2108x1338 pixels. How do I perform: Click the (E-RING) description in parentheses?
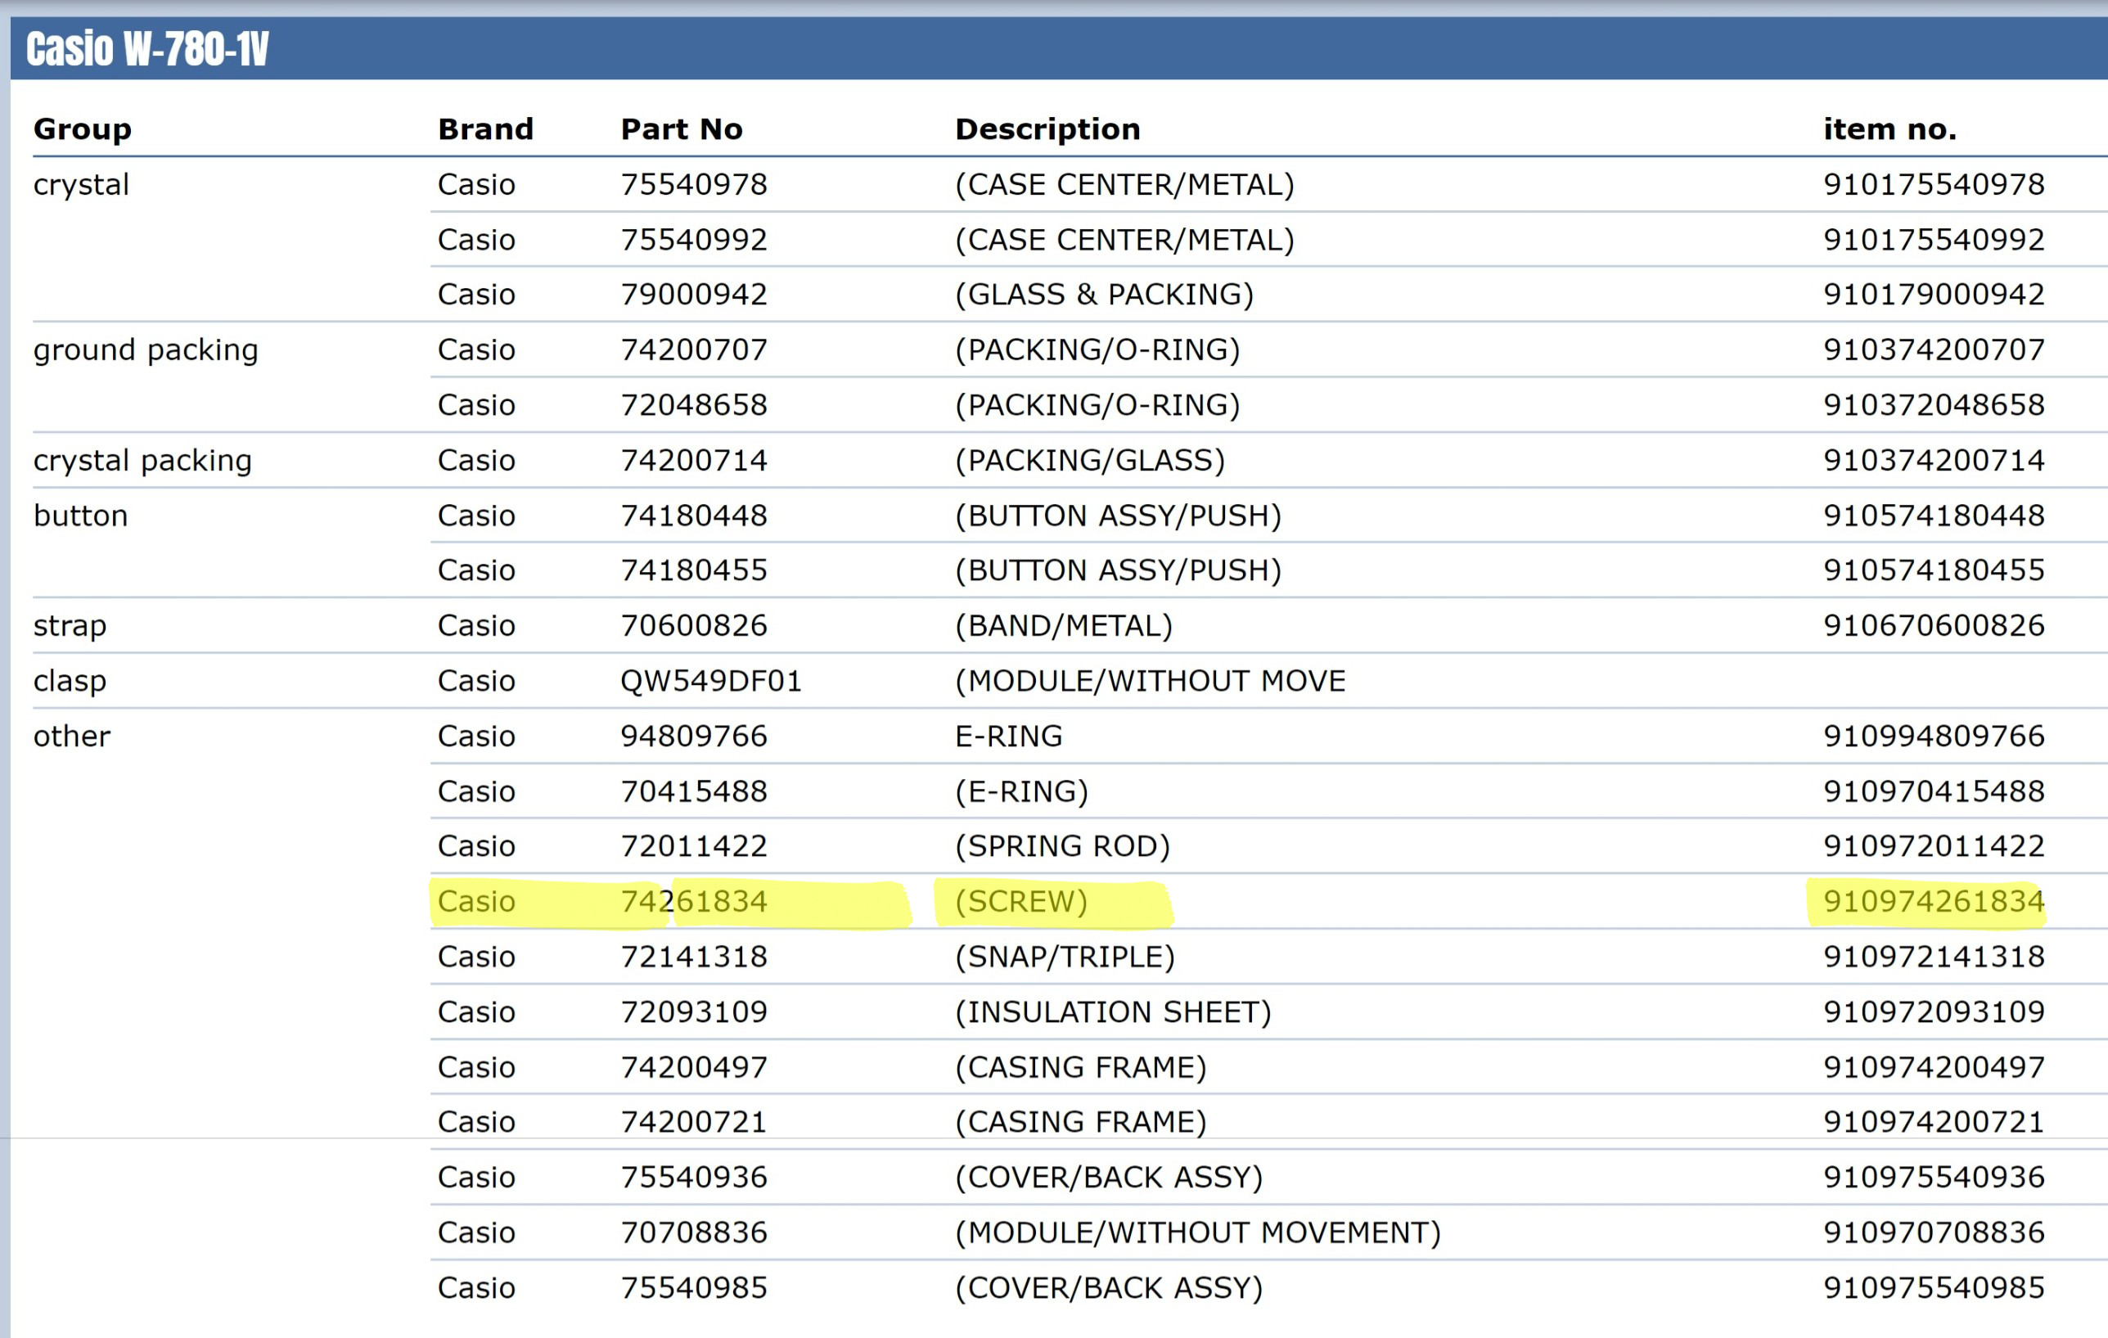coord(1021,791)
